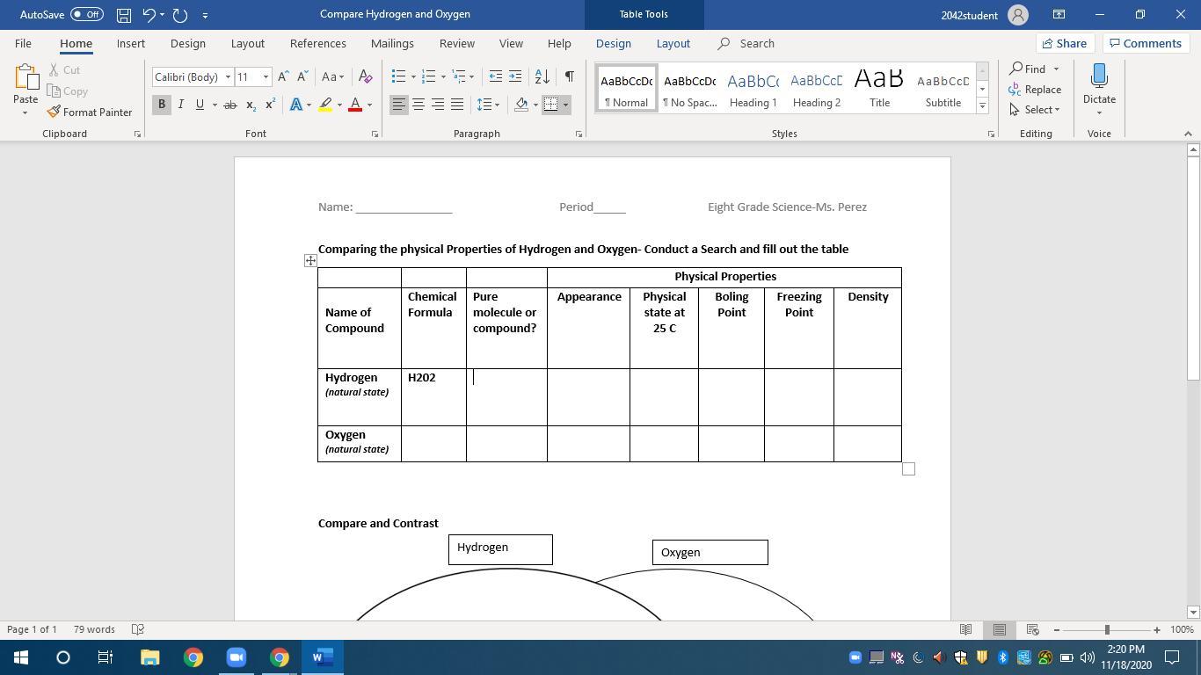Toggle Bold formatting button
The height and width of the screenshot is (675, 1201).
click(x=162, y=105)
